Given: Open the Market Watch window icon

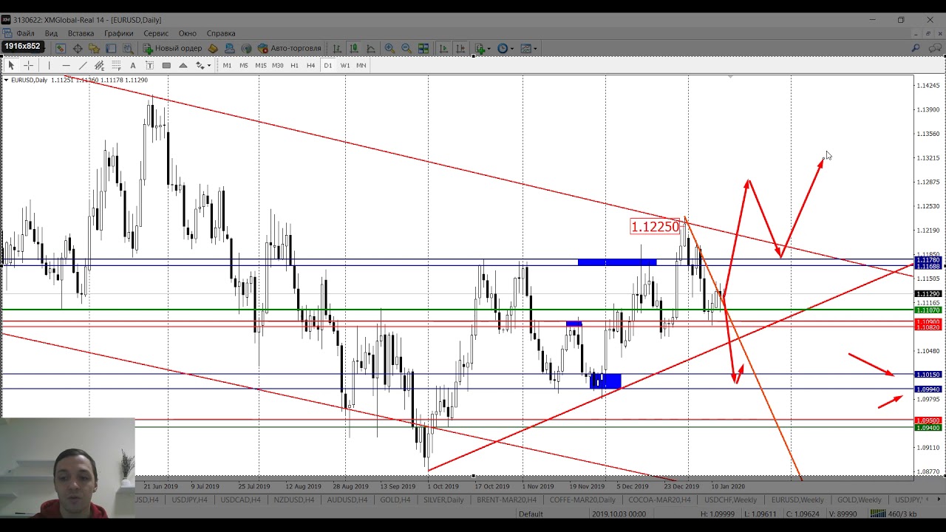Looking at the screenshot, I should coord(61,48).
